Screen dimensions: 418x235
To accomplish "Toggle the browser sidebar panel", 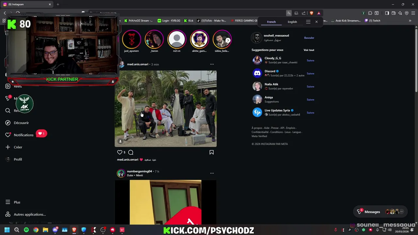I will (x=387, y=13).
